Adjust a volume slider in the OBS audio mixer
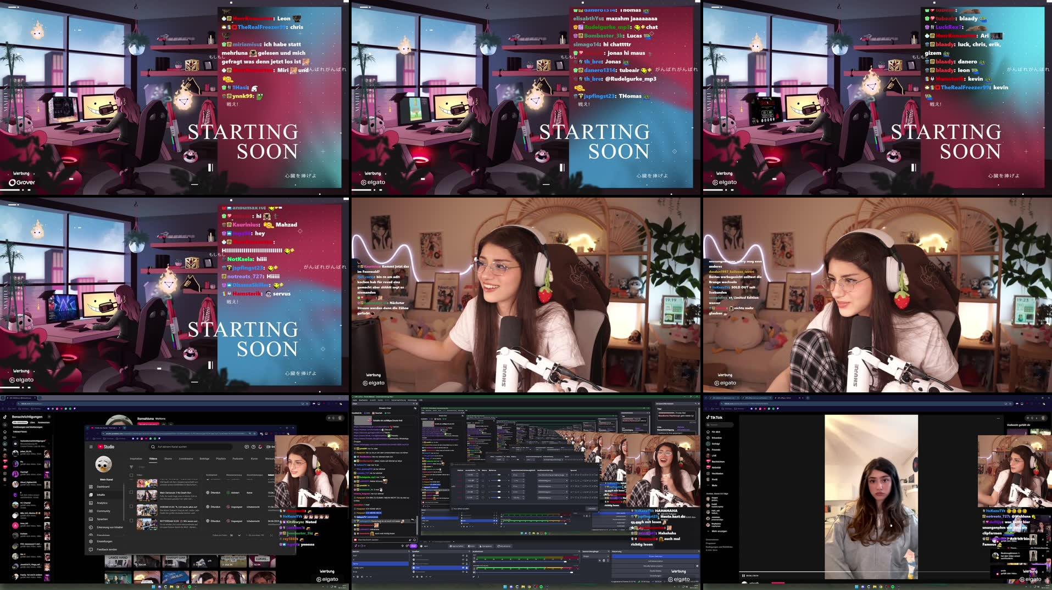 click(x=565, y=562)
